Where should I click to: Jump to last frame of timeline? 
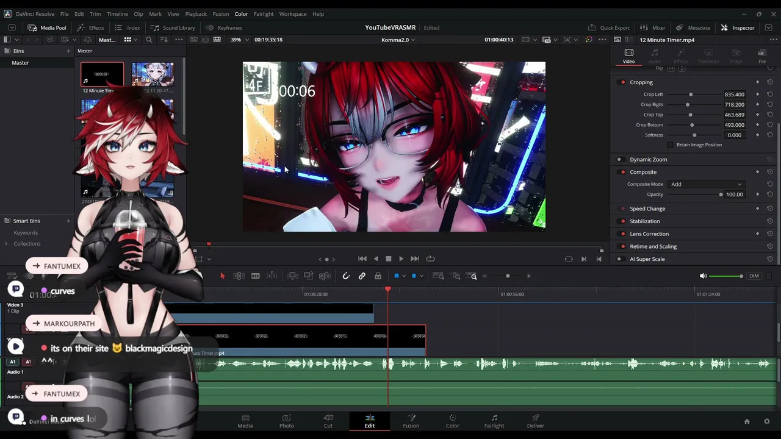coord(415,259)
